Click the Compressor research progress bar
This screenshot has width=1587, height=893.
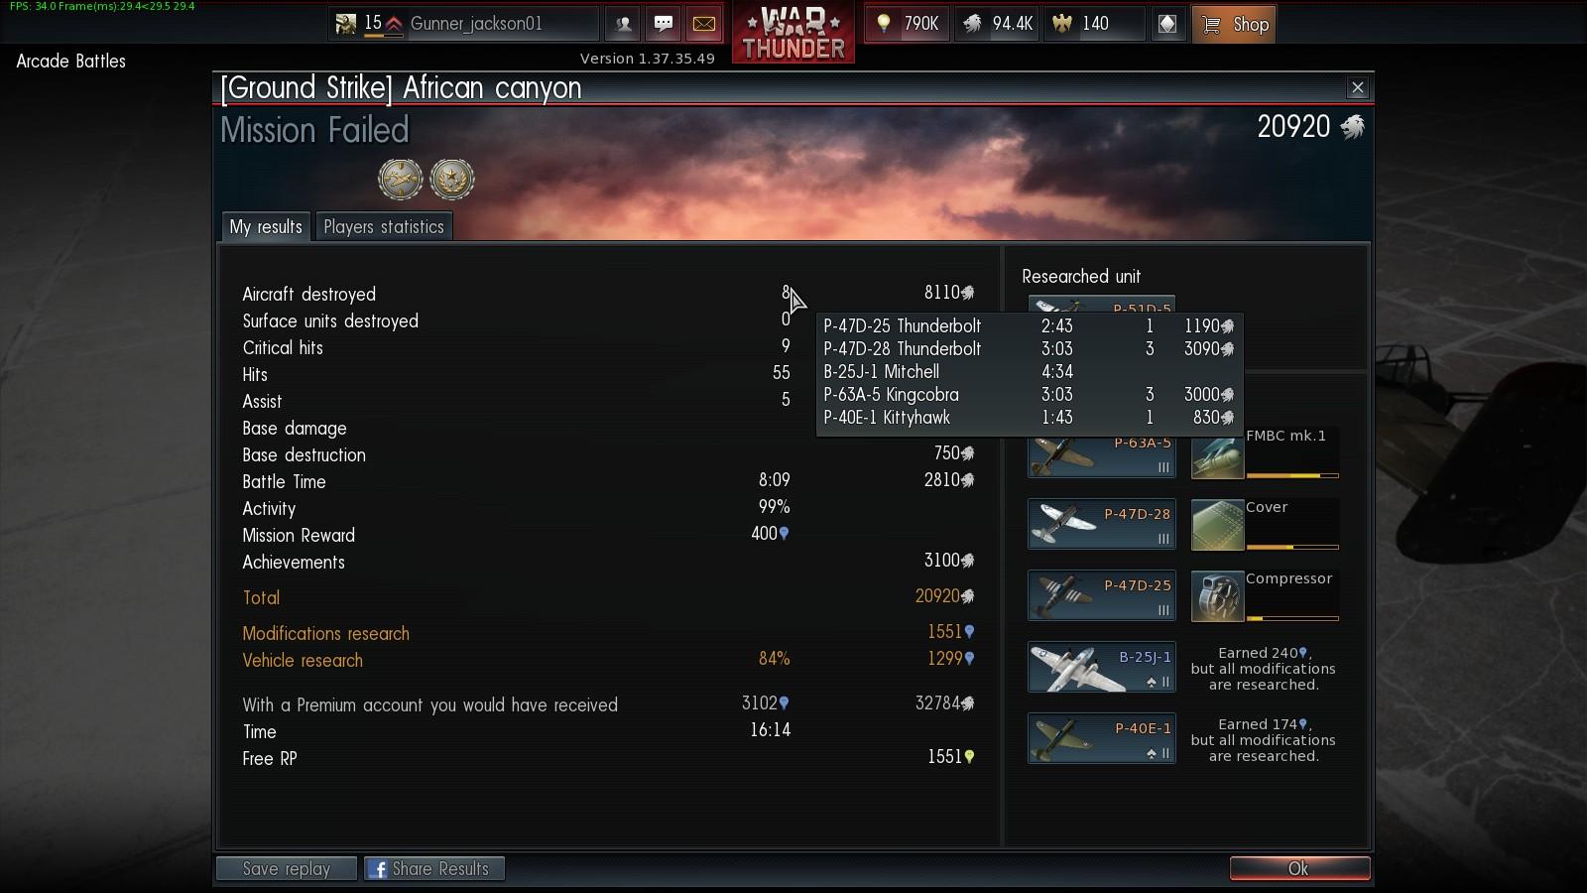tap(1292, 618)
